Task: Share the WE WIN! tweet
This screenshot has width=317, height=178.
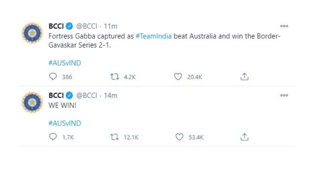Action: point(244,137)
